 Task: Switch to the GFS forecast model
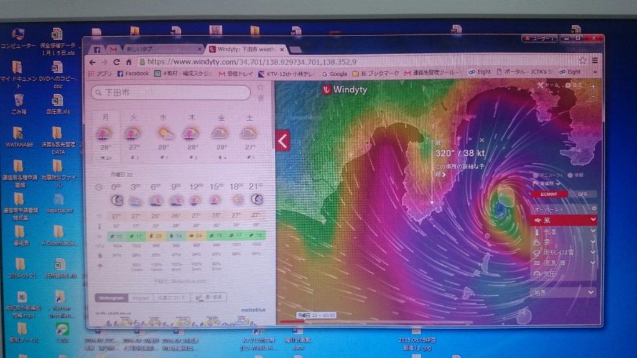point(582,194)
